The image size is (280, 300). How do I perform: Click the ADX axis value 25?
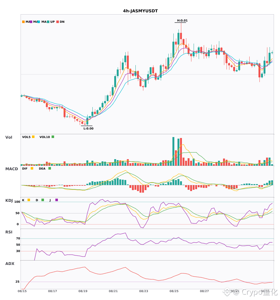17,282
